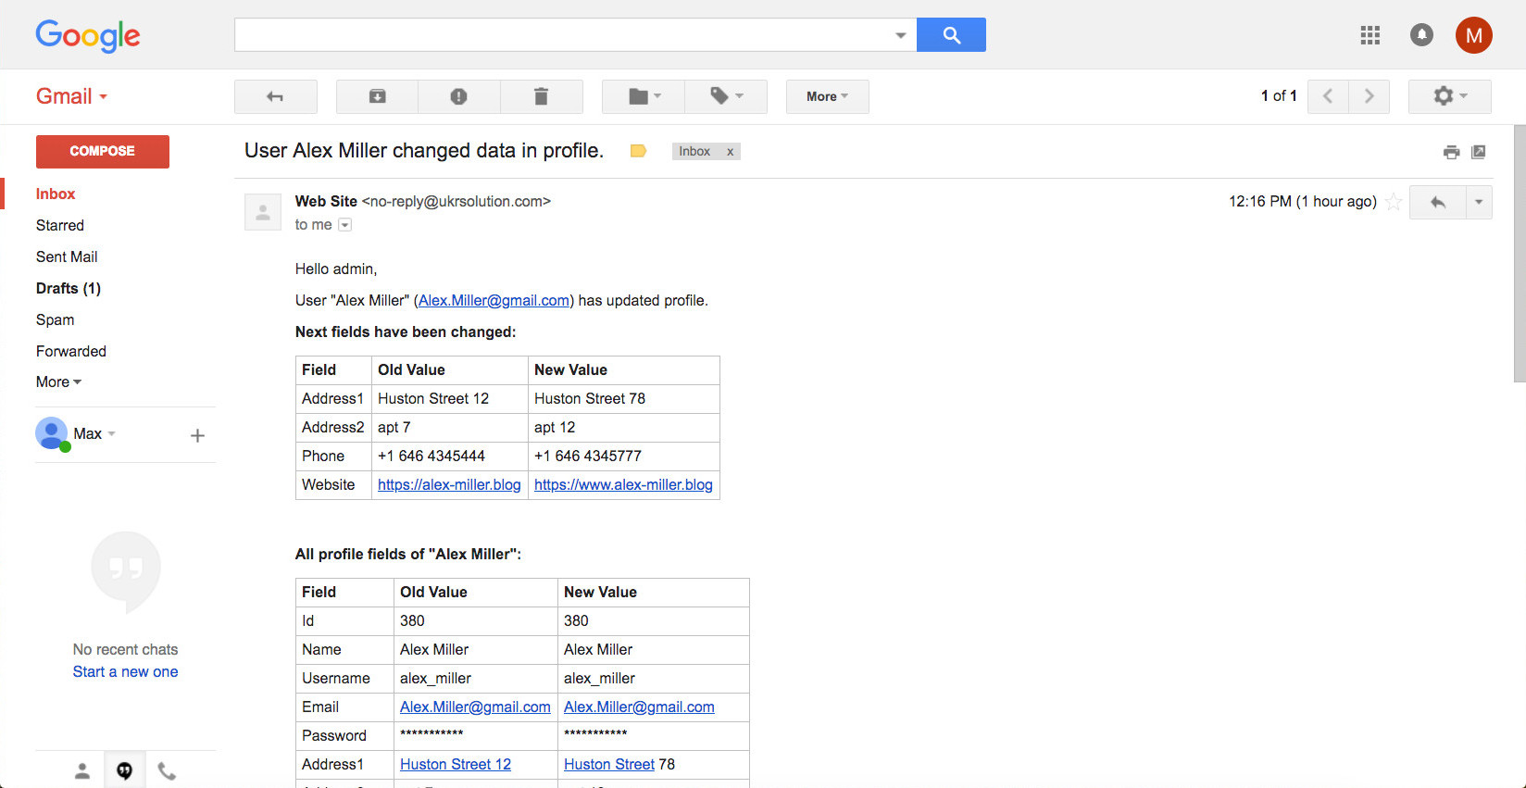The height and width of the screenshot is (788, 1526).
Task: Click the Google logo
Action: [x=88, y=35]
